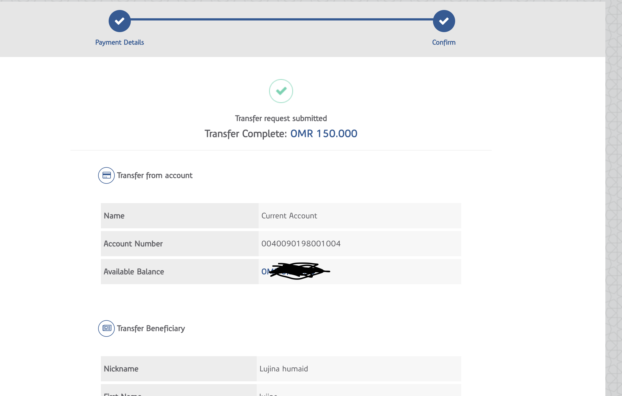622x396 pixels.
Task: Click the Payment Details step label
Action: pyautogui.click(x=119, y=42)
